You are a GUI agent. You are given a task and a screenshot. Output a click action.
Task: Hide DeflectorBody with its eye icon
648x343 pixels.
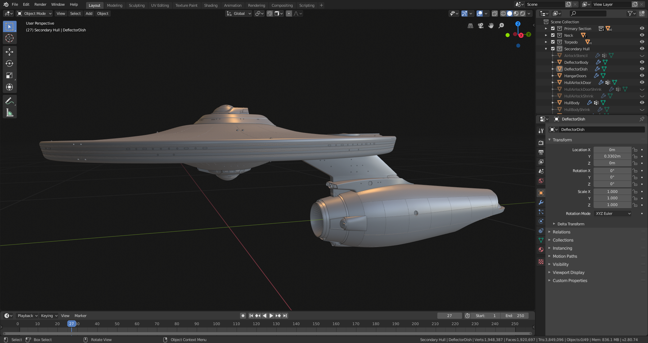(642, 62)
